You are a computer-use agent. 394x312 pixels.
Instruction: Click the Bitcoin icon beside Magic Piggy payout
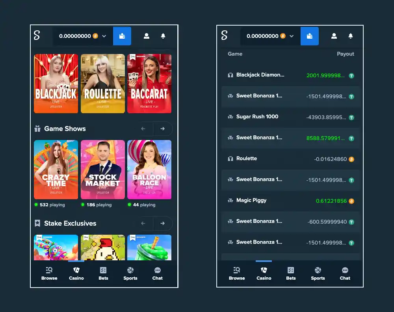[351, 201]
